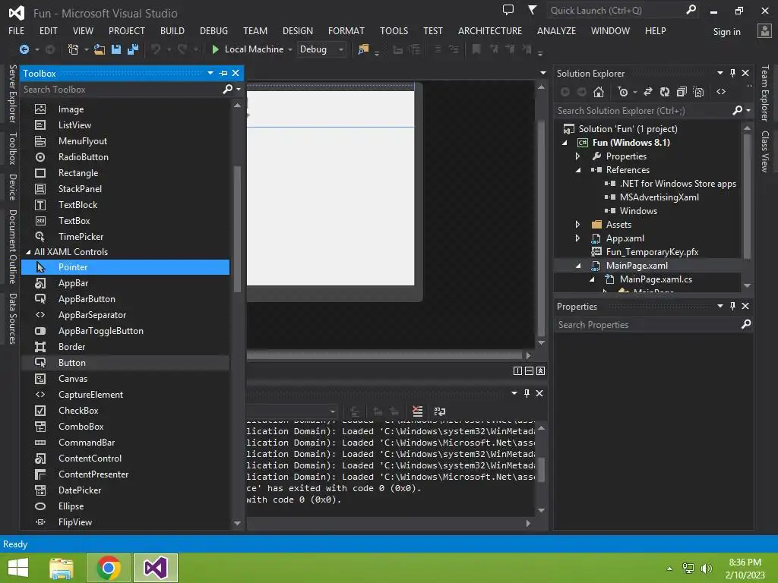This screenshot has width=778, height=583.
Task: Open the FILE menu
Action: (17, 30)
